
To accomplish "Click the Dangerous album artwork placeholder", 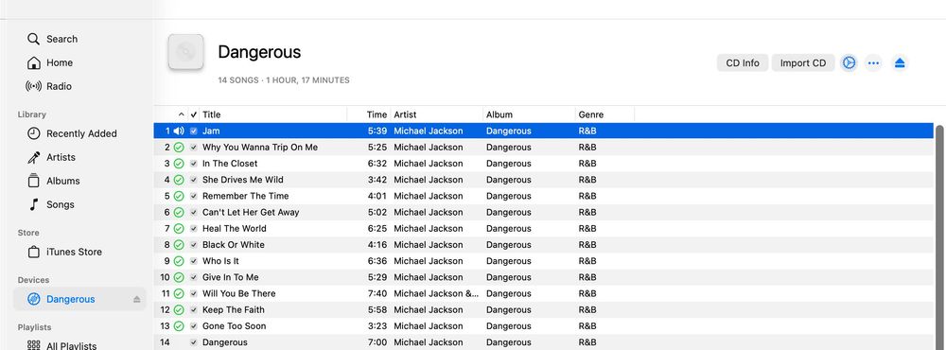I will click(x=185, y=52).
